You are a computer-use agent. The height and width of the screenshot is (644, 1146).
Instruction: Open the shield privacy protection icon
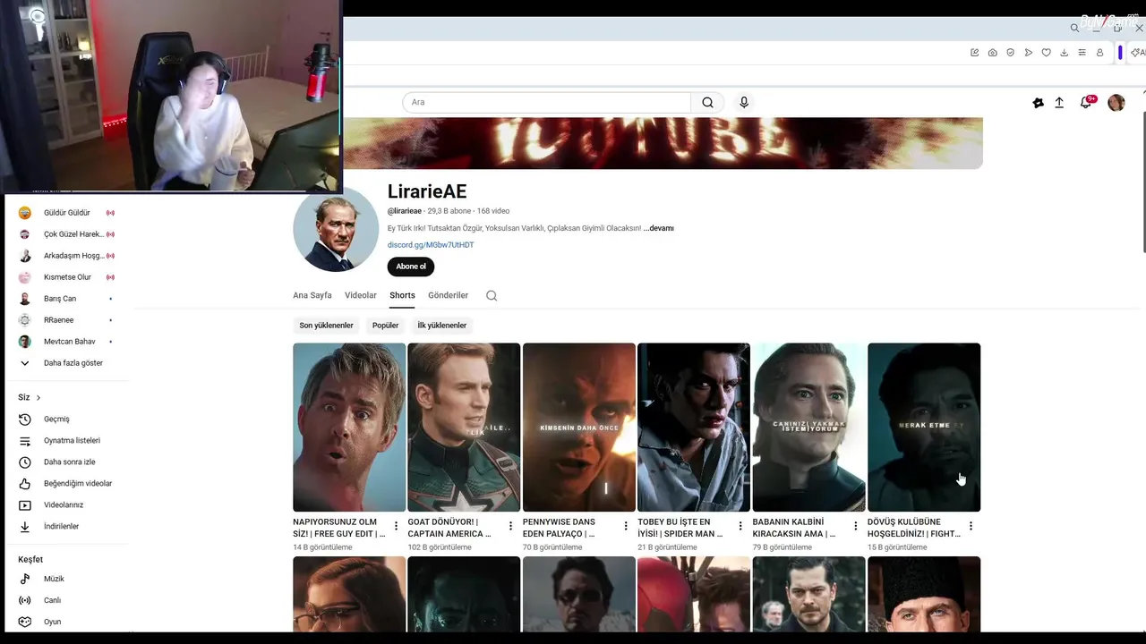point(1011,53)
